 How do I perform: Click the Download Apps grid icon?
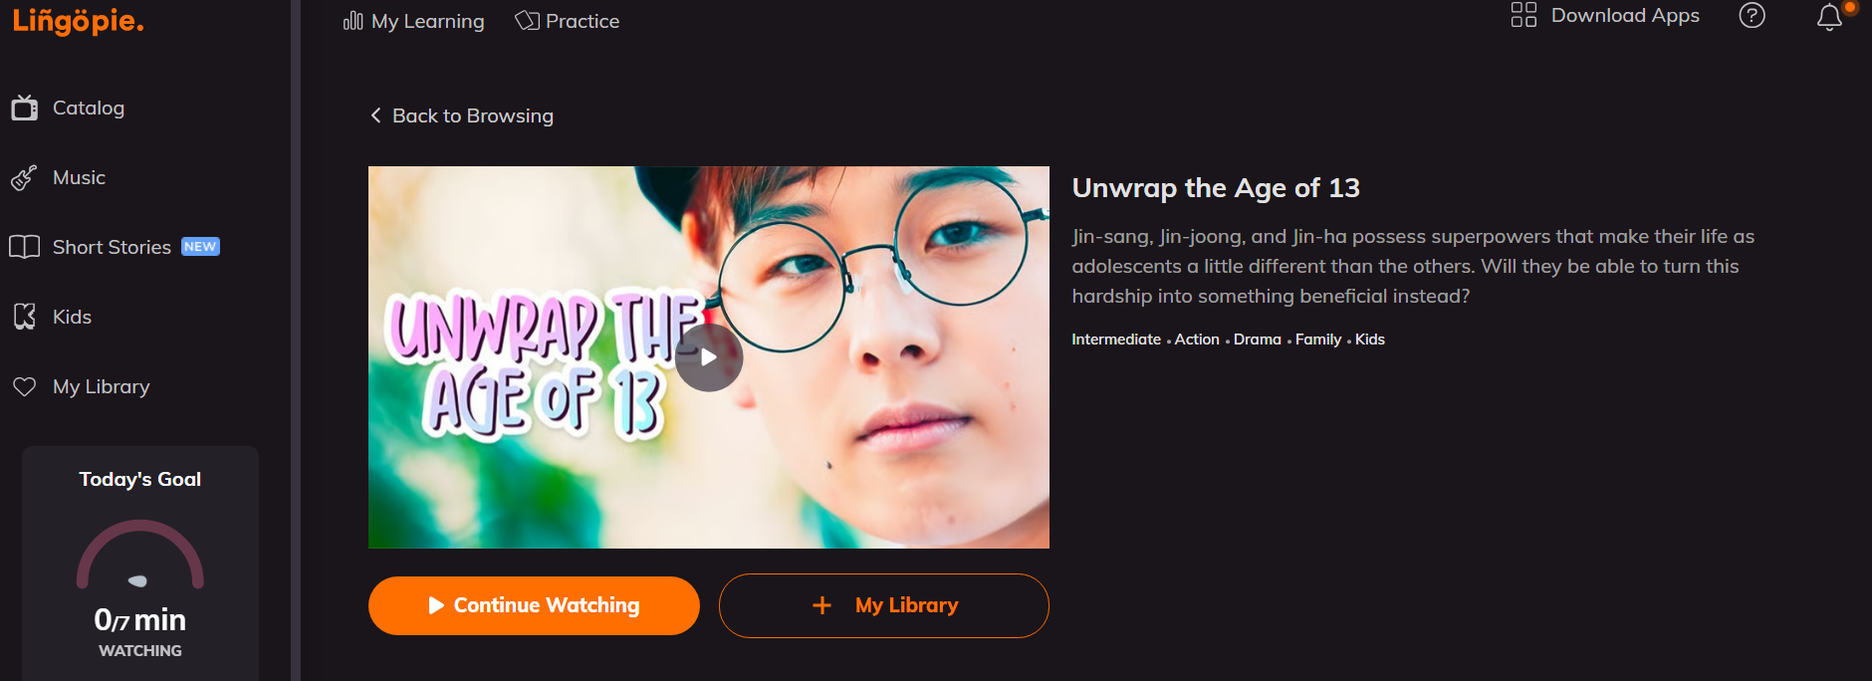tap(1523, 15)
